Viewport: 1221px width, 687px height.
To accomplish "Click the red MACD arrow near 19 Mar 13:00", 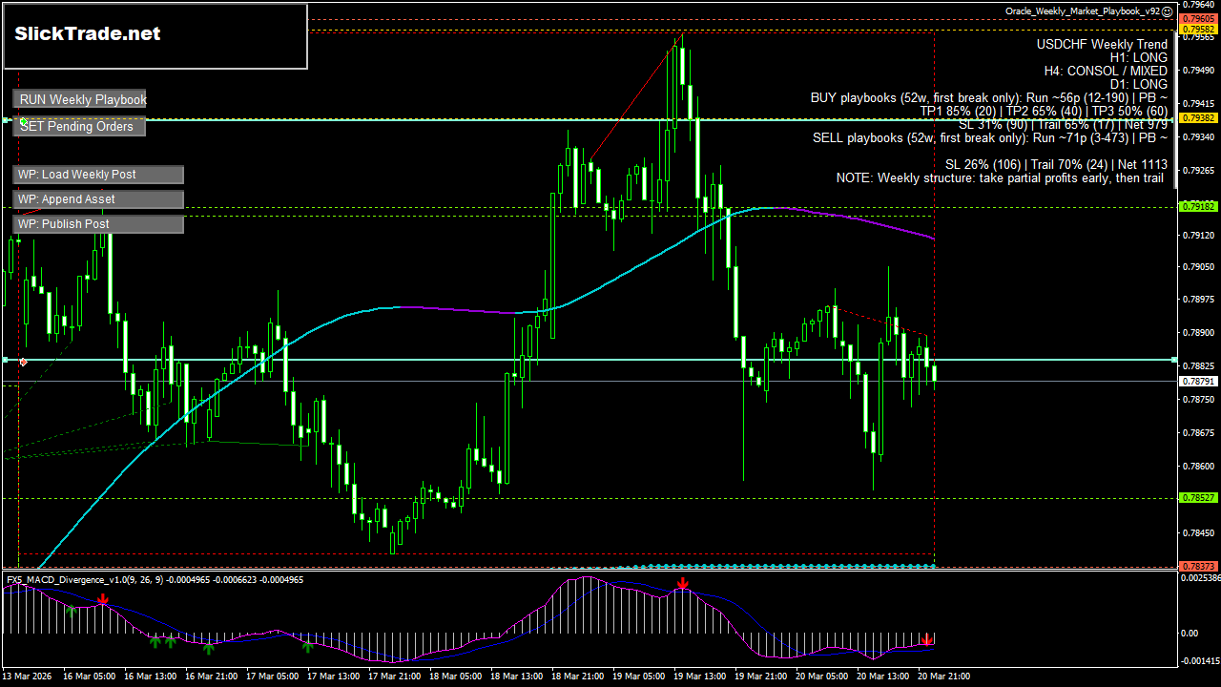I will point(682,584).
